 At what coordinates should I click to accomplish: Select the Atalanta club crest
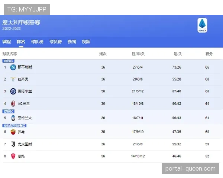[13, 118]
